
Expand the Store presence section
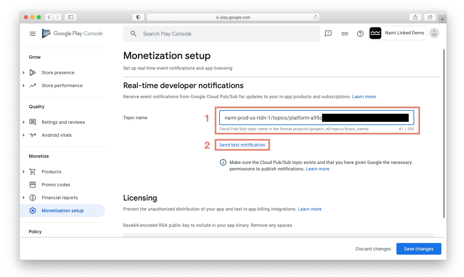tap(24, 73)
